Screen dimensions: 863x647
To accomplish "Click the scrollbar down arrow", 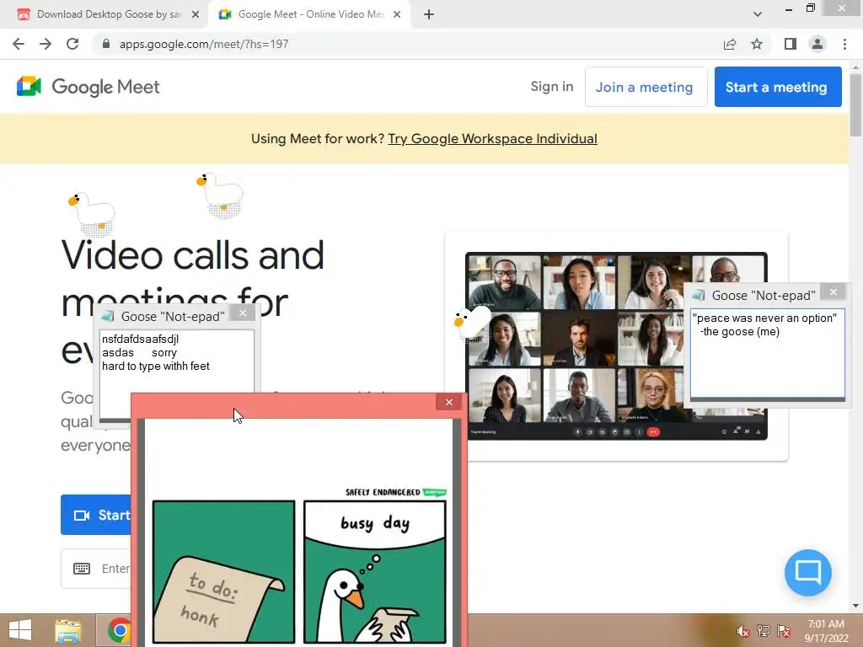I will pyautogui.click(x=855, y=606).
